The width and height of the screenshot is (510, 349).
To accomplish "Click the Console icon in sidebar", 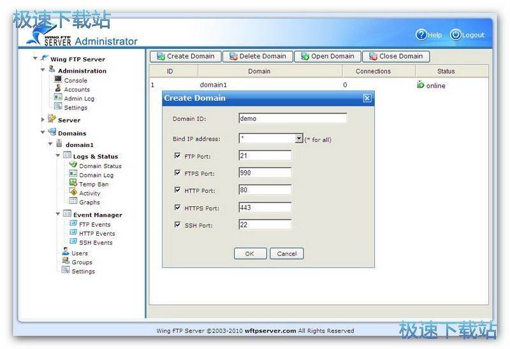I will (x=58, y=80).
